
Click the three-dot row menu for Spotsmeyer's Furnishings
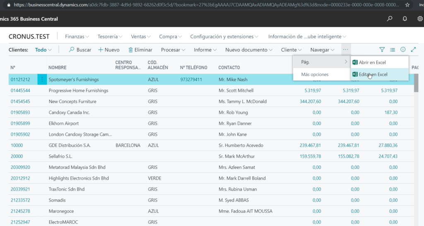coord(42,79)
